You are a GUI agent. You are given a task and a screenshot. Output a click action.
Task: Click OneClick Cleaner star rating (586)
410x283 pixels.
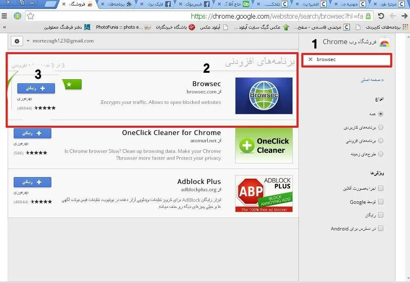[x=30, y=153]
